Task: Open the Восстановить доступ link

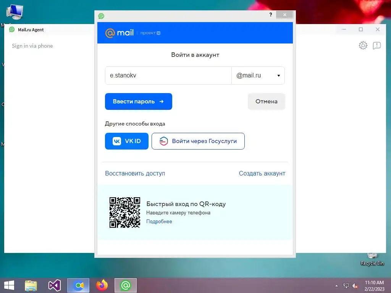Action: (135, 174)
